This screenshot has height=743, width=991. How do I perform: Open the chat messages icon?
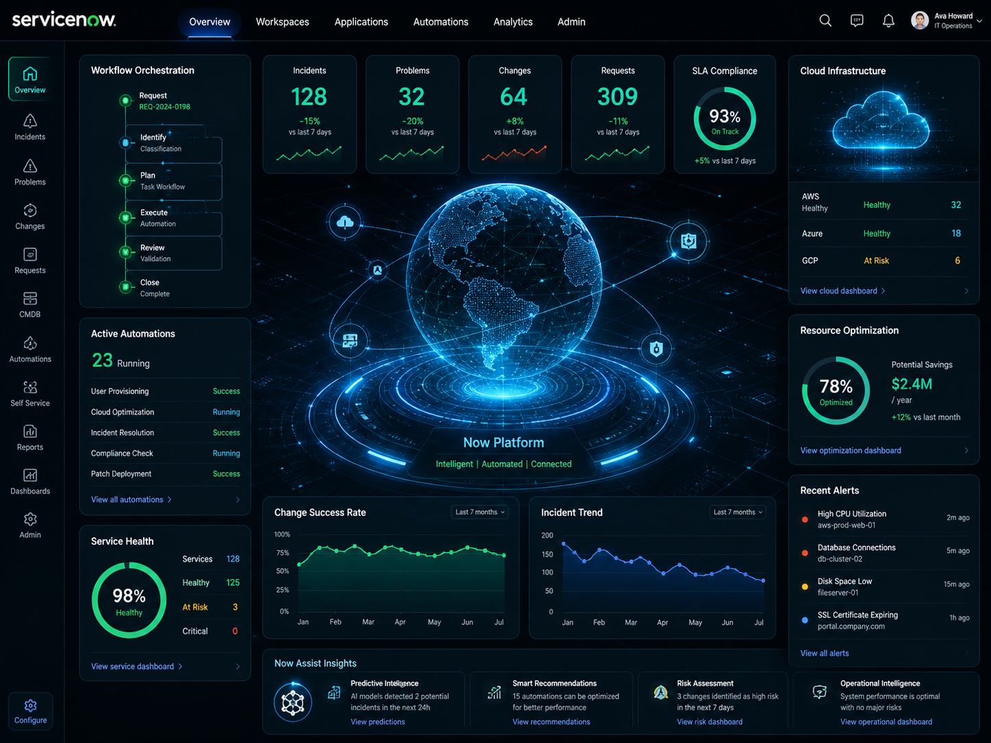pos(857,21)
